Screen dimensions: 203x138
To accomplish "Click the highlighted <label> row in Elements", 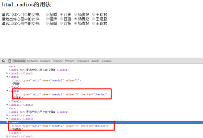I will 101,122.
